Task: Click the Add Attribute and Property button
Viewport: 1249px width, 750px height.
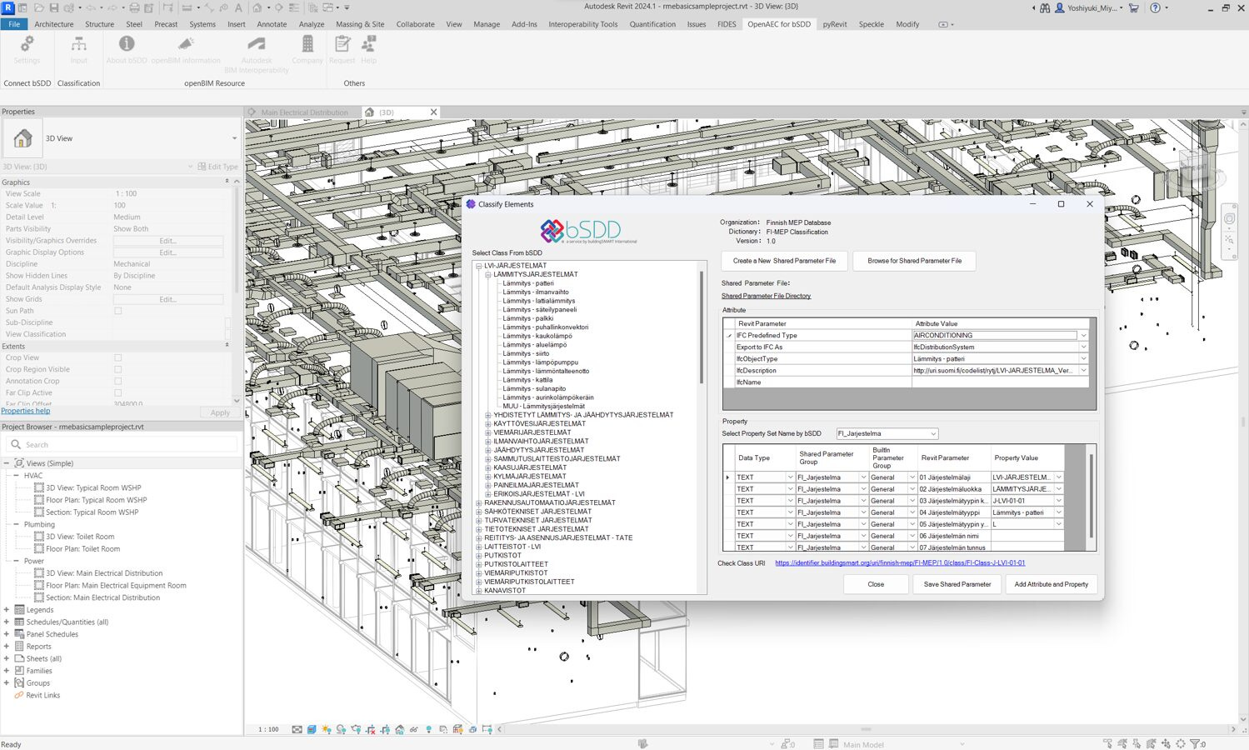Action: click(x=1051, y=584)
